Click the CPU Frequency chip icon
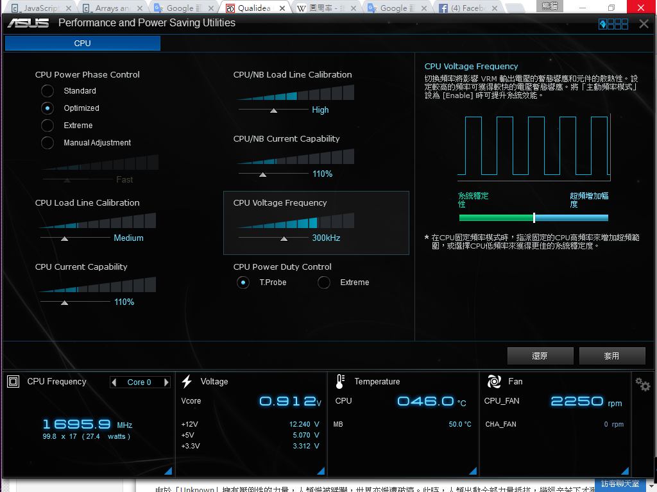 click(x=13, y=382)
